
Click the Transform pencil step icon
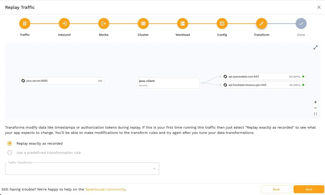coord(261,24)
